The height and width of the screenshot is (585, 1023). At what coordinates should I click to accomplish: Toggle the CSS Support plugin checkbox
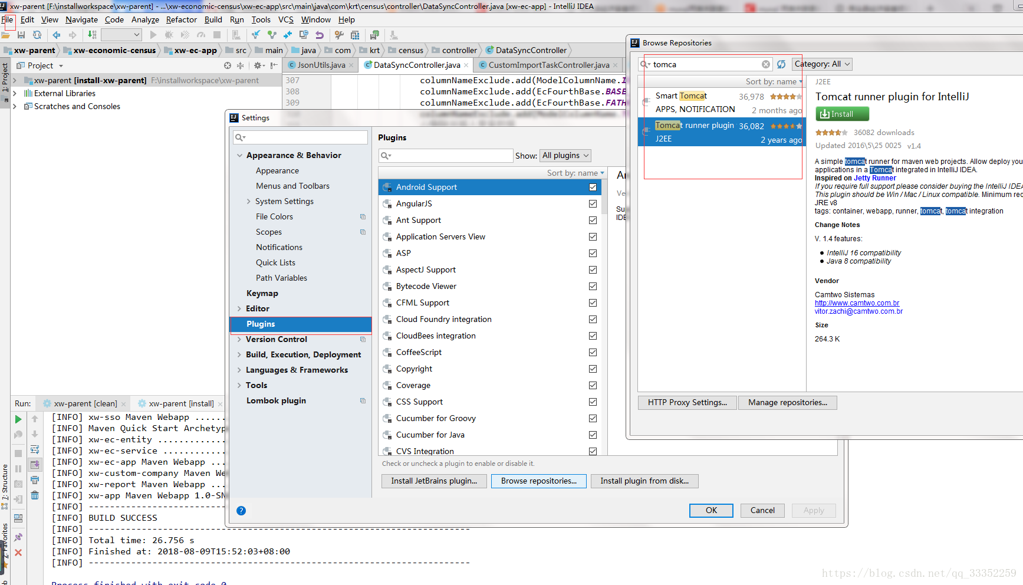tap(593, 402)
